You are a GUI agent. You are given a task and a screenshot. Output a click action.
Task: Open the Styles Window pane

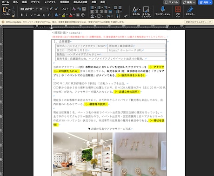(x=146, y=12)
